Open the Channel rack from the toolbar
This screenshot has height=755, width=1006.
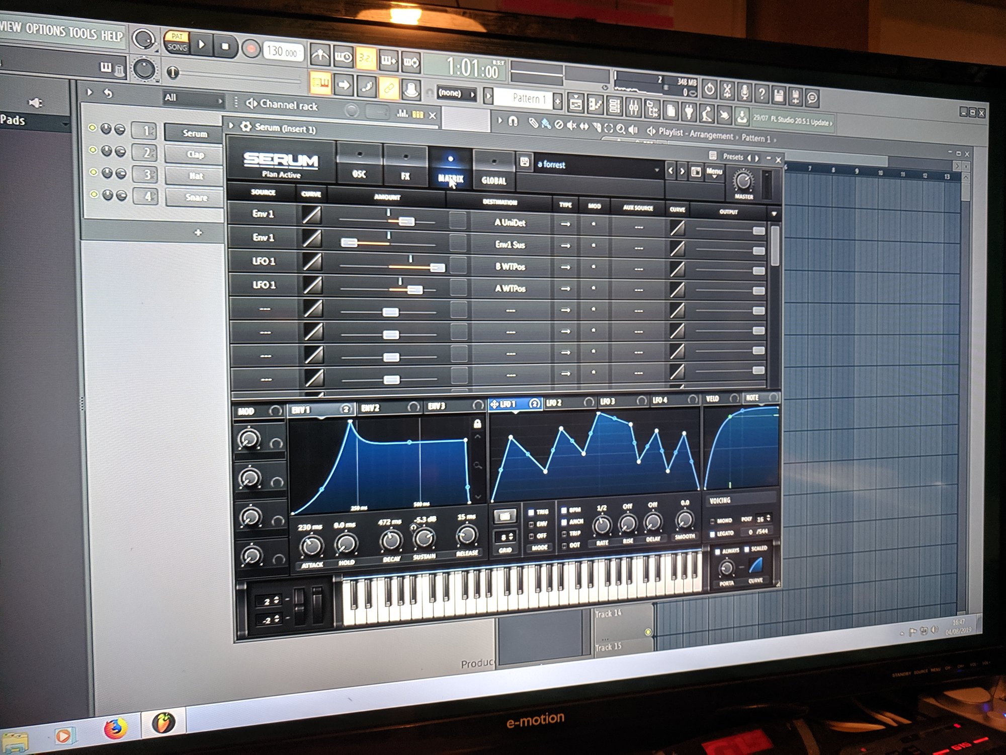tap(614, 106)
